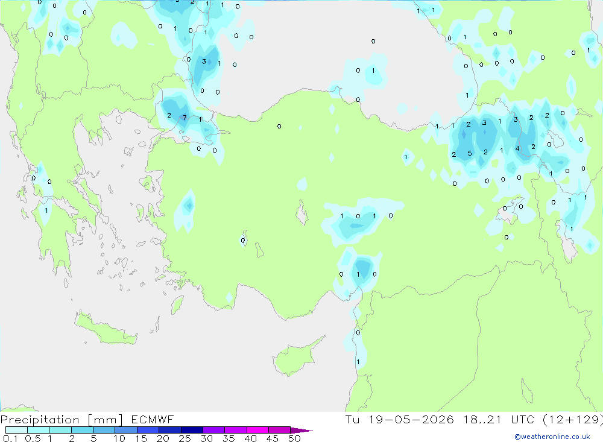Click the 0.1–0.5 mm legend color swatch
This screenshot has width=603, height=442.
(16, 430)
